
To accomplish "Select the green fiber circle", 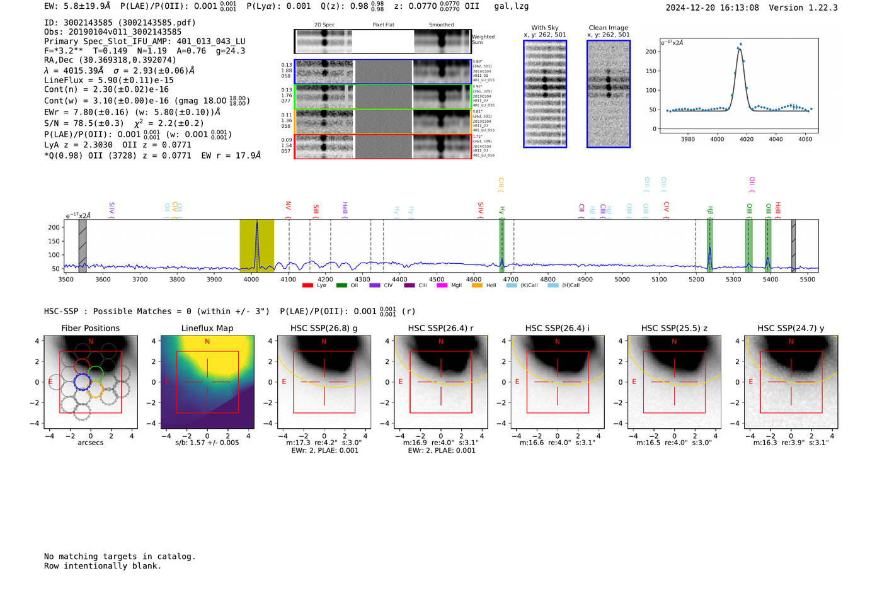I will pos(96,374).
